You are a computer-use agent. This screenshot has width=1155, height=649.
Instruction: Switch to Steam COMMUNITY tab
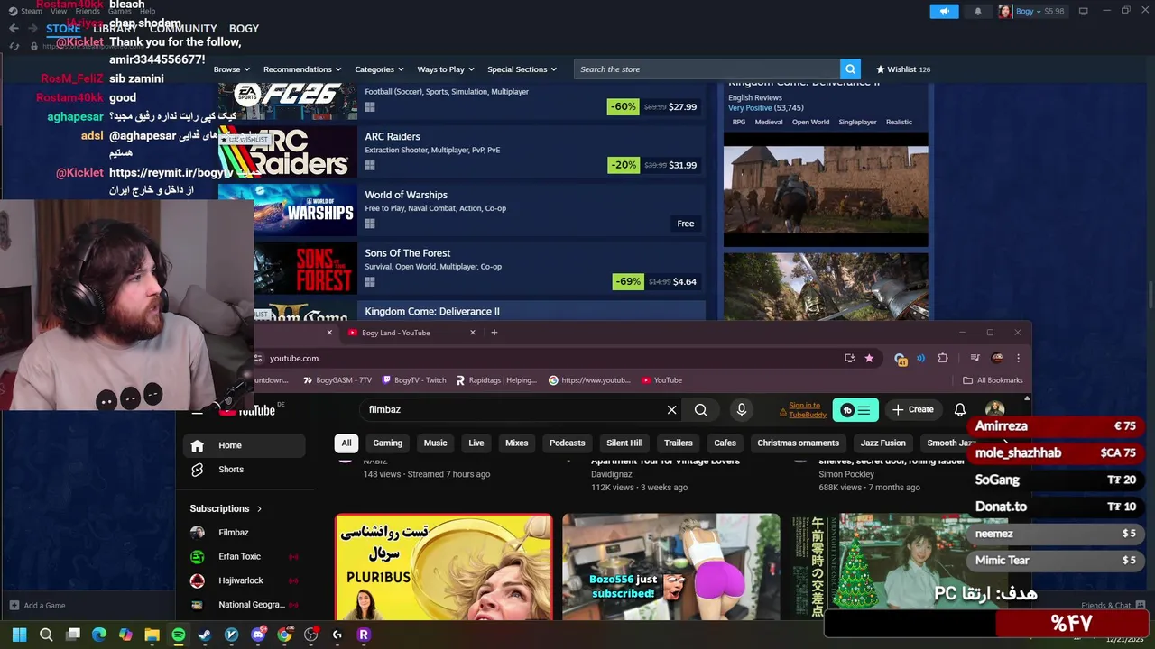coord(183,29)
